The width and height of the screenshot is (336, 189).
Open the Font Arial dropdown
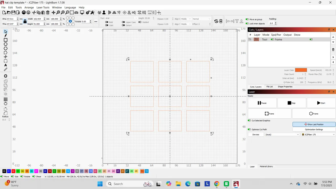click(x=121, y=18)
